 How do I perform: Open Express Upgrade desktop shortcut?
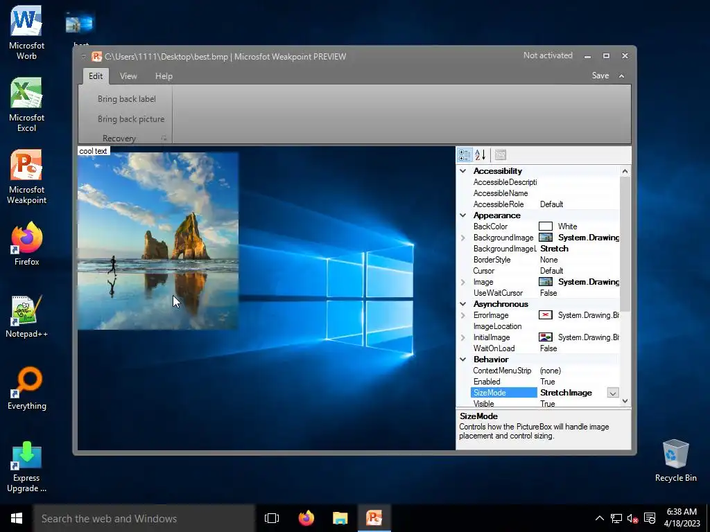[x=26, y=466]
